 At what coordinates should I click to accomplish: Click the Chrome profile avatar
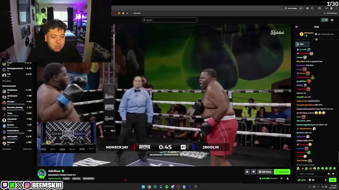coord(331,8)
